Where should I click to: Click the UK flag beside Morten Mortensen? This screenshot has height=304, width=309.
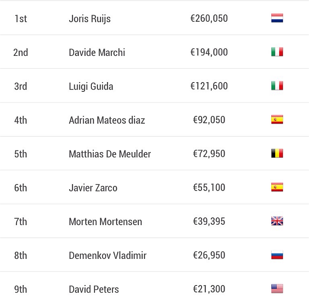[x=277, y=221]
